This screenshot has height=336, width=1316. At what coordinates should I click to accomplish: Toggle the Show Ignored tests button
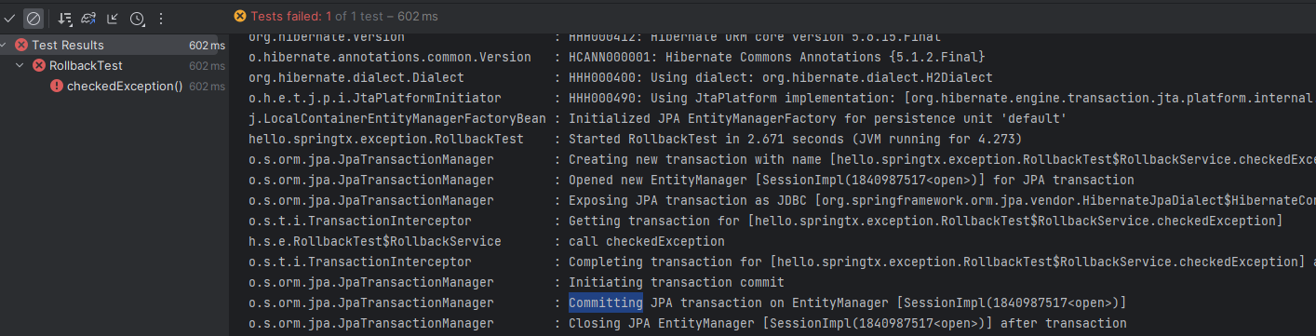click(x=34, y=18)
